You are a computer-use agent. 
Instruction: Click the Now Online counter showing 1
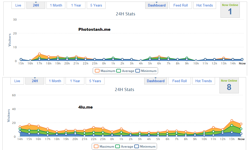[x=230, y=10]
